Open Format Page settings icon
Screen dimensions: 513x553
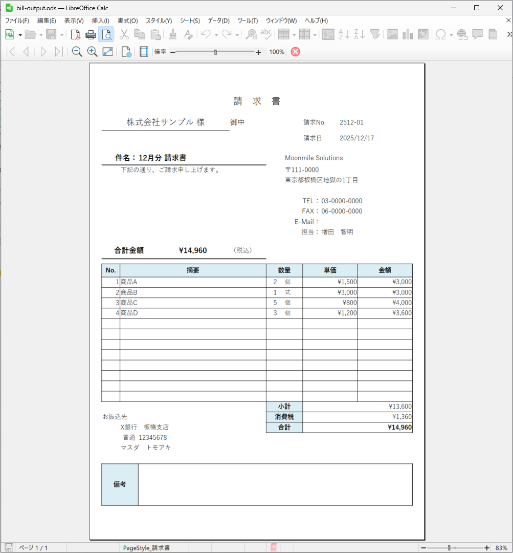[126, 52]
